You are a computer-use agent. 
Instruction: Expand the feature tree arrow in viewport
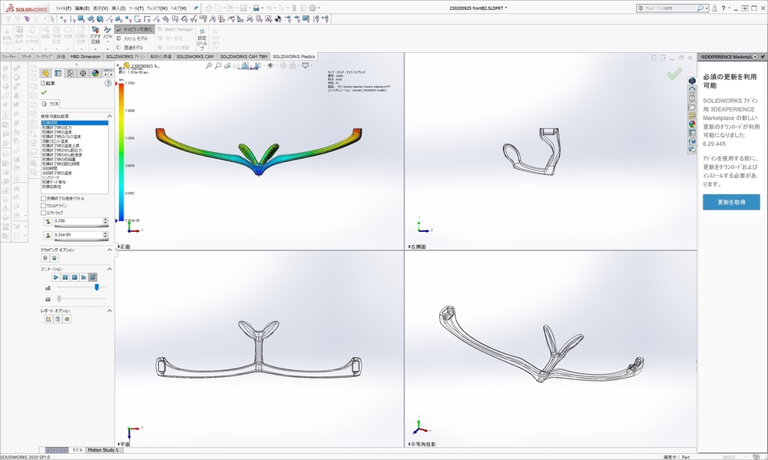tap(118, 65)
